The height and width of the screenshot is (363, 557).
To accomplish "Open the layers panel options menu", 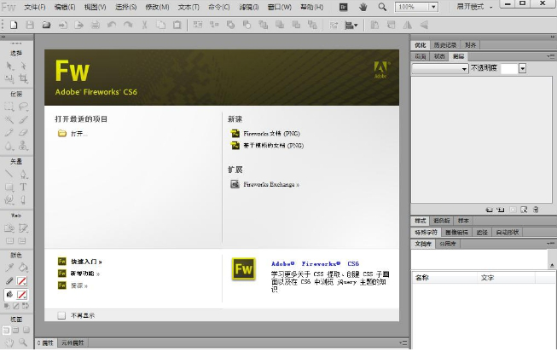I will click(x=551, y=56).
